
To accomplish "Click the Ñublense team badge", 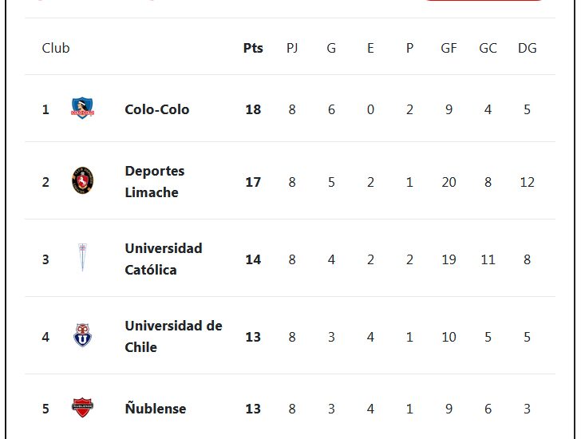I will pyautogui.click(x=83, y=408).
